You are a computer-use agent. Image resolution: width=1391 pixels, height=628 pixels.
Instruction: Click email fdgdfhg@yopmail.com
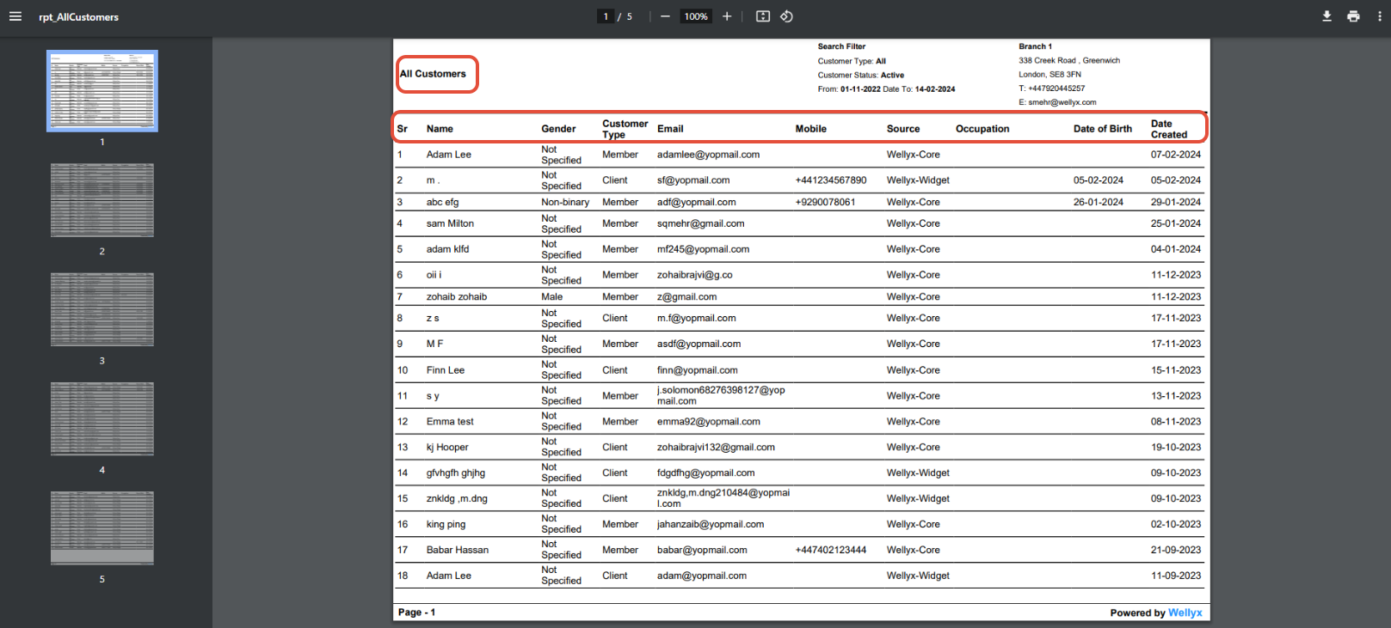(x=706, y=473)
